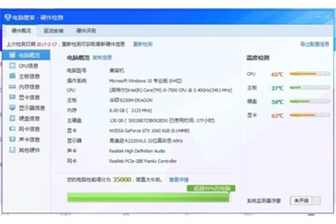
Task: Open the 主板信息 sidebar icon
Action: (x=12, y=76)
